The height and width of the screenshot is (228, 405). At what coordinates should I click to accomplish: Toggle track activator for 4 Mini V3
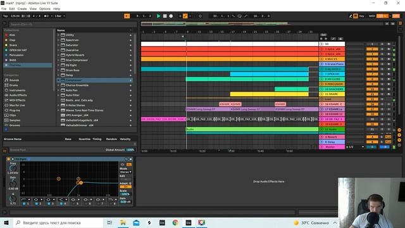pos(372,59)
